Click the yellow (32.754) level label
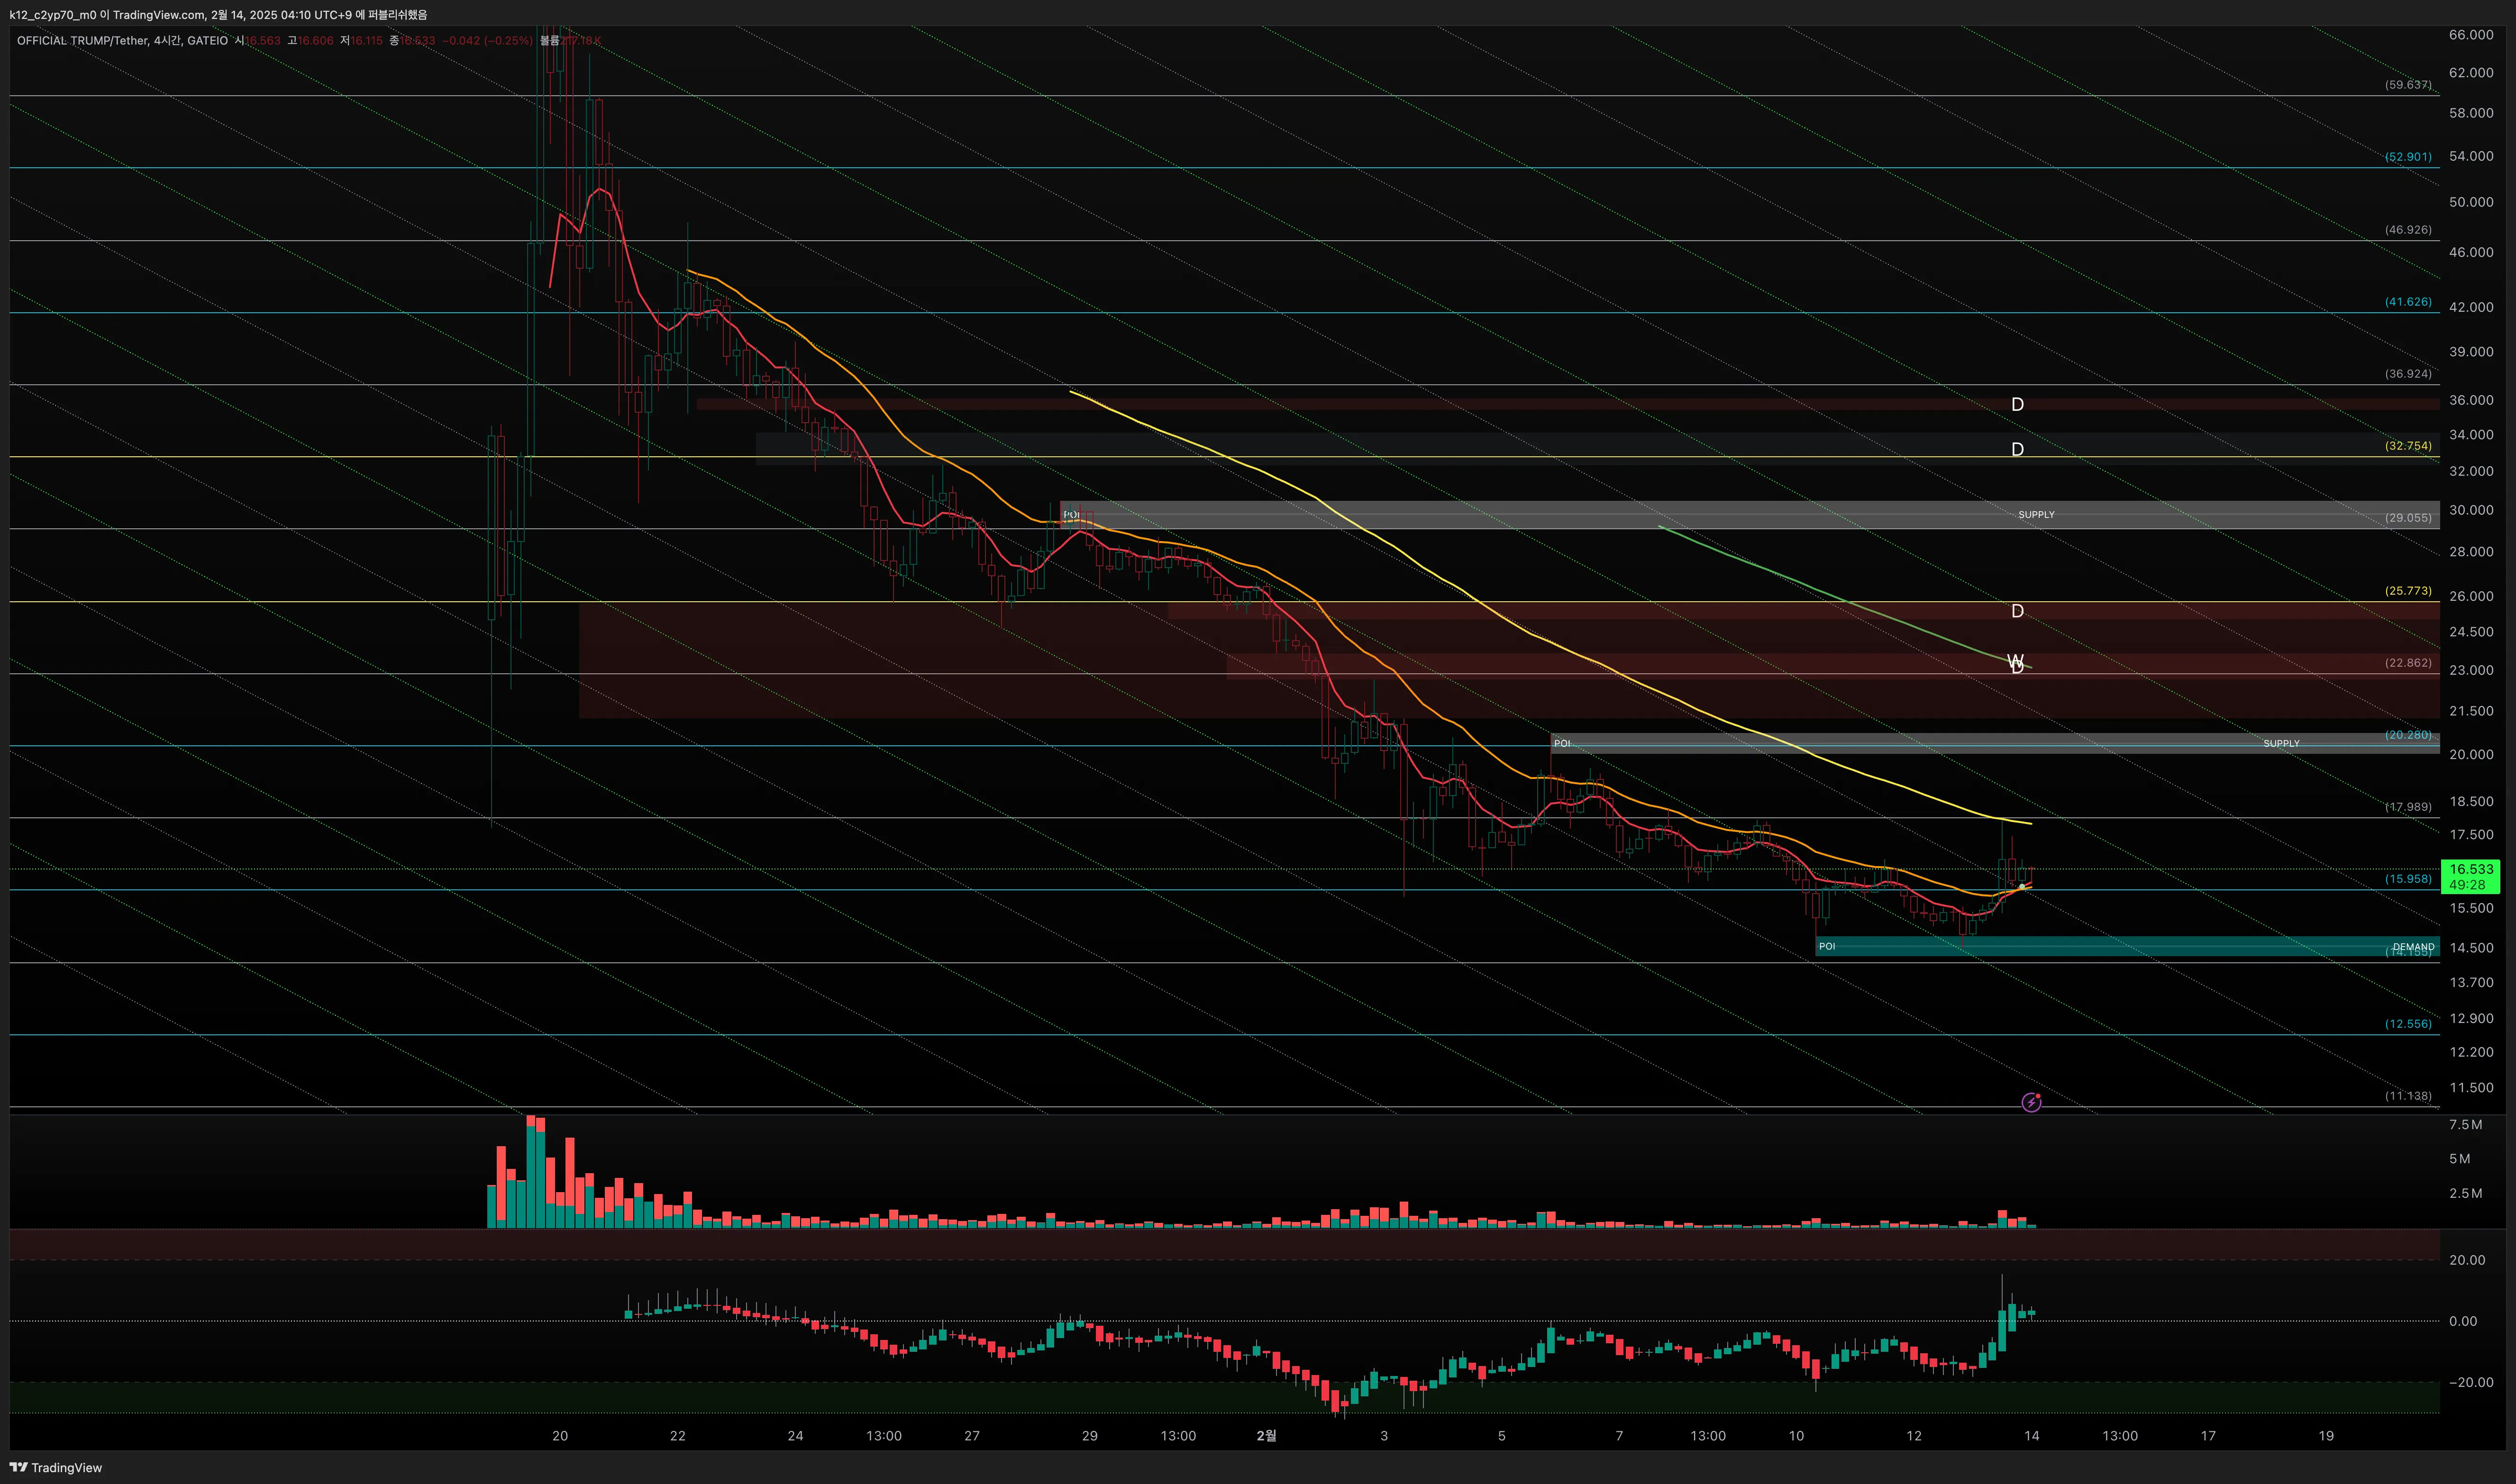 (2407, 446)
